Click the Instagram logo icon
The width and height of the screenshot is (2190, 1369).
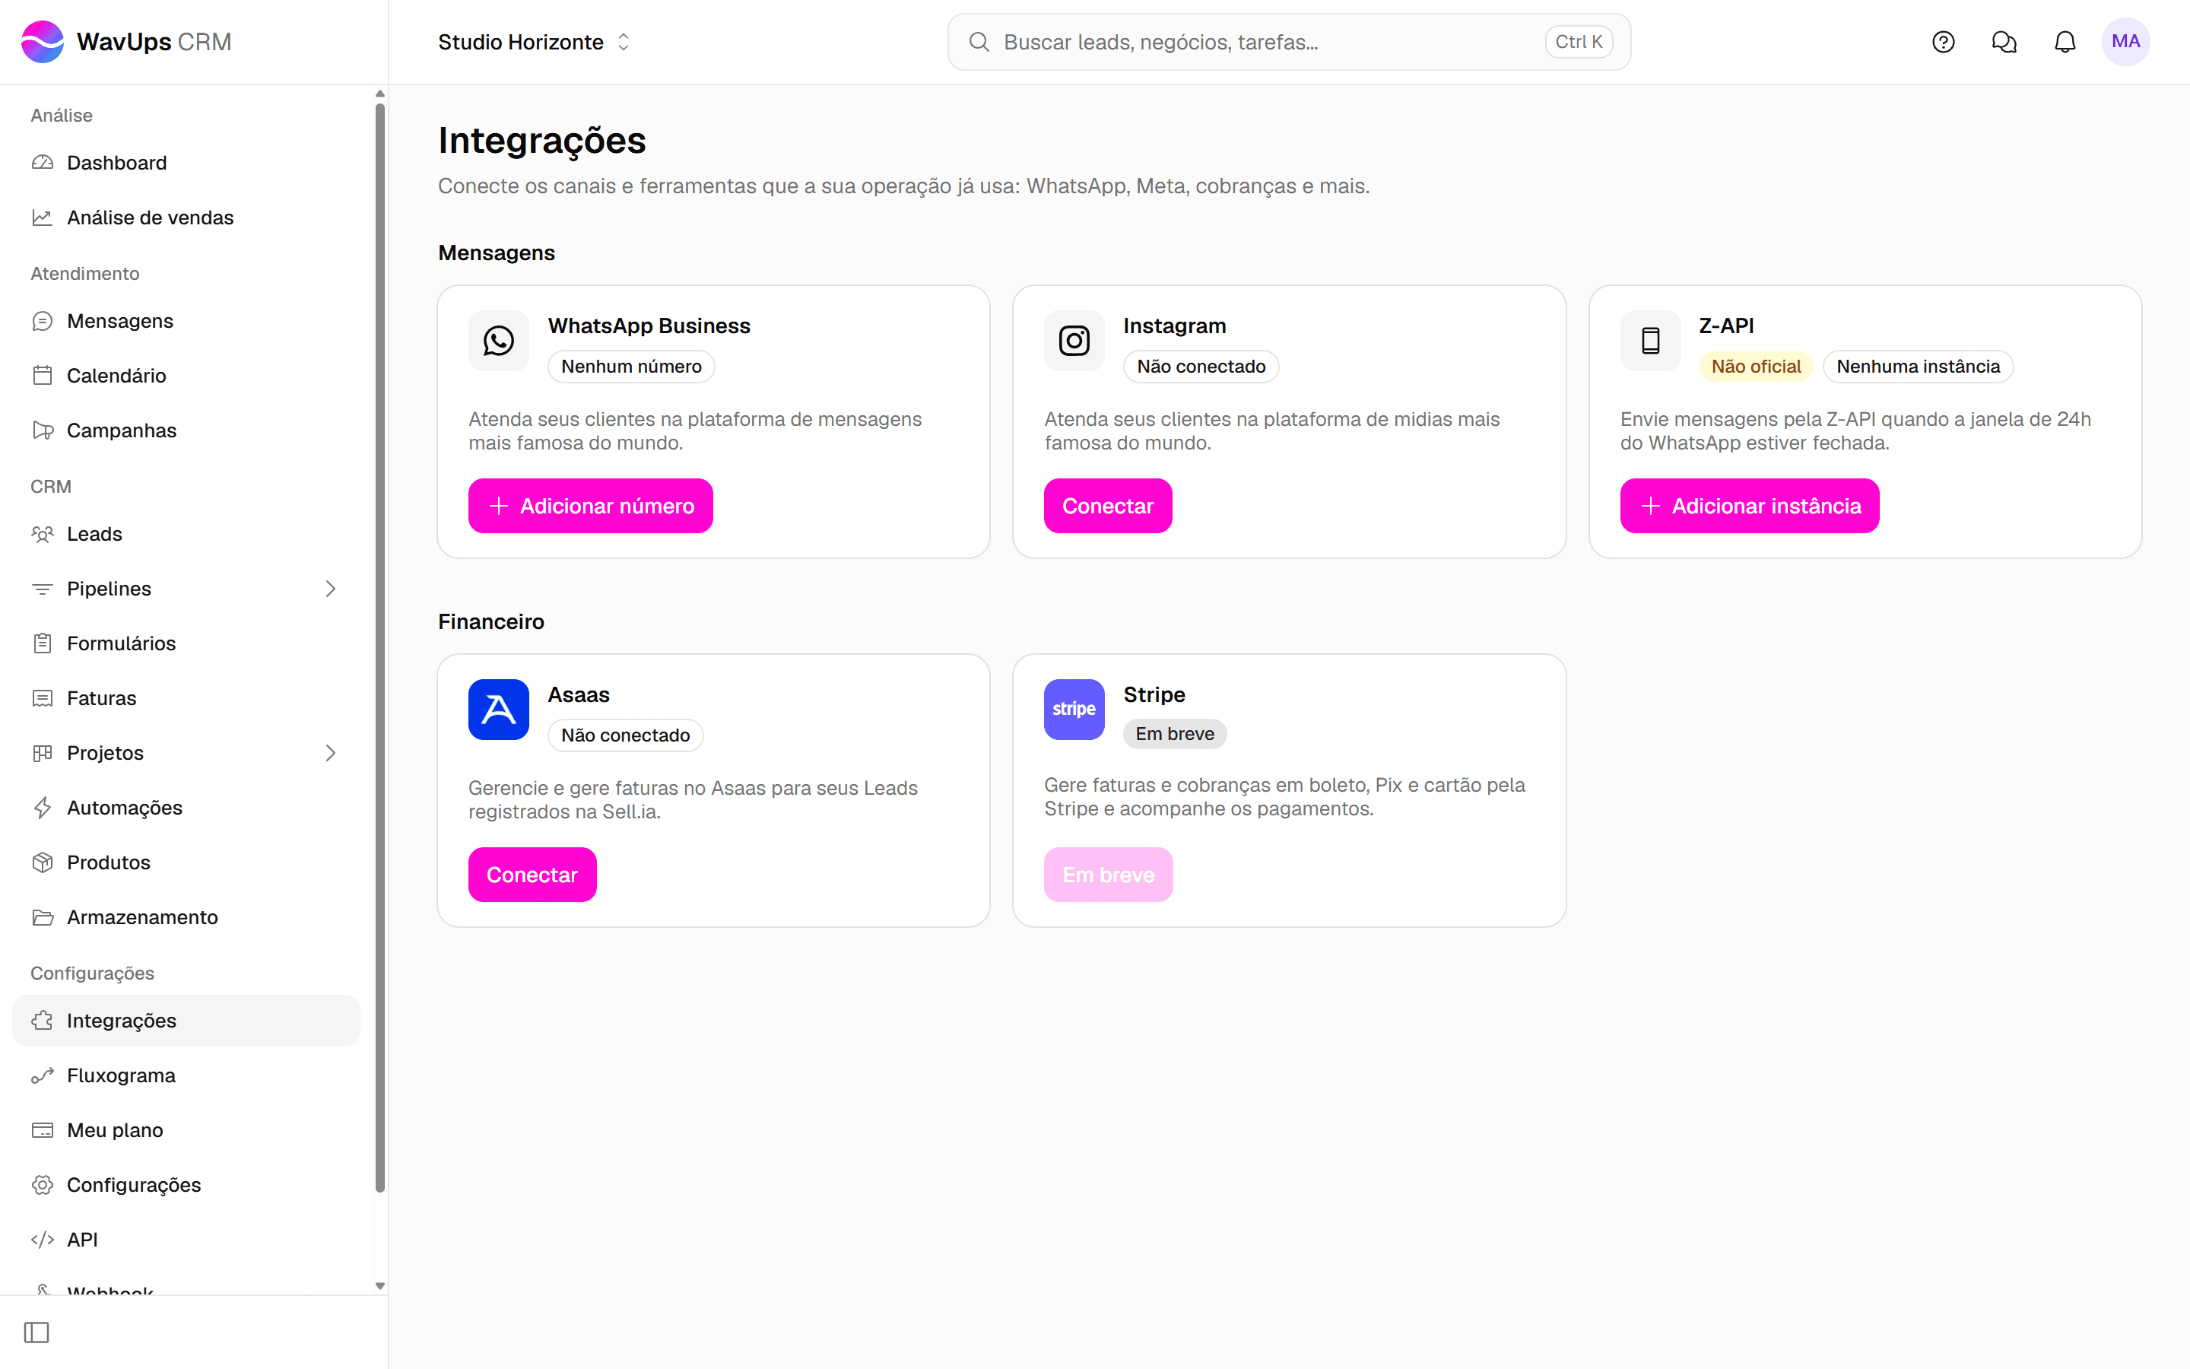coord(1073,341)
